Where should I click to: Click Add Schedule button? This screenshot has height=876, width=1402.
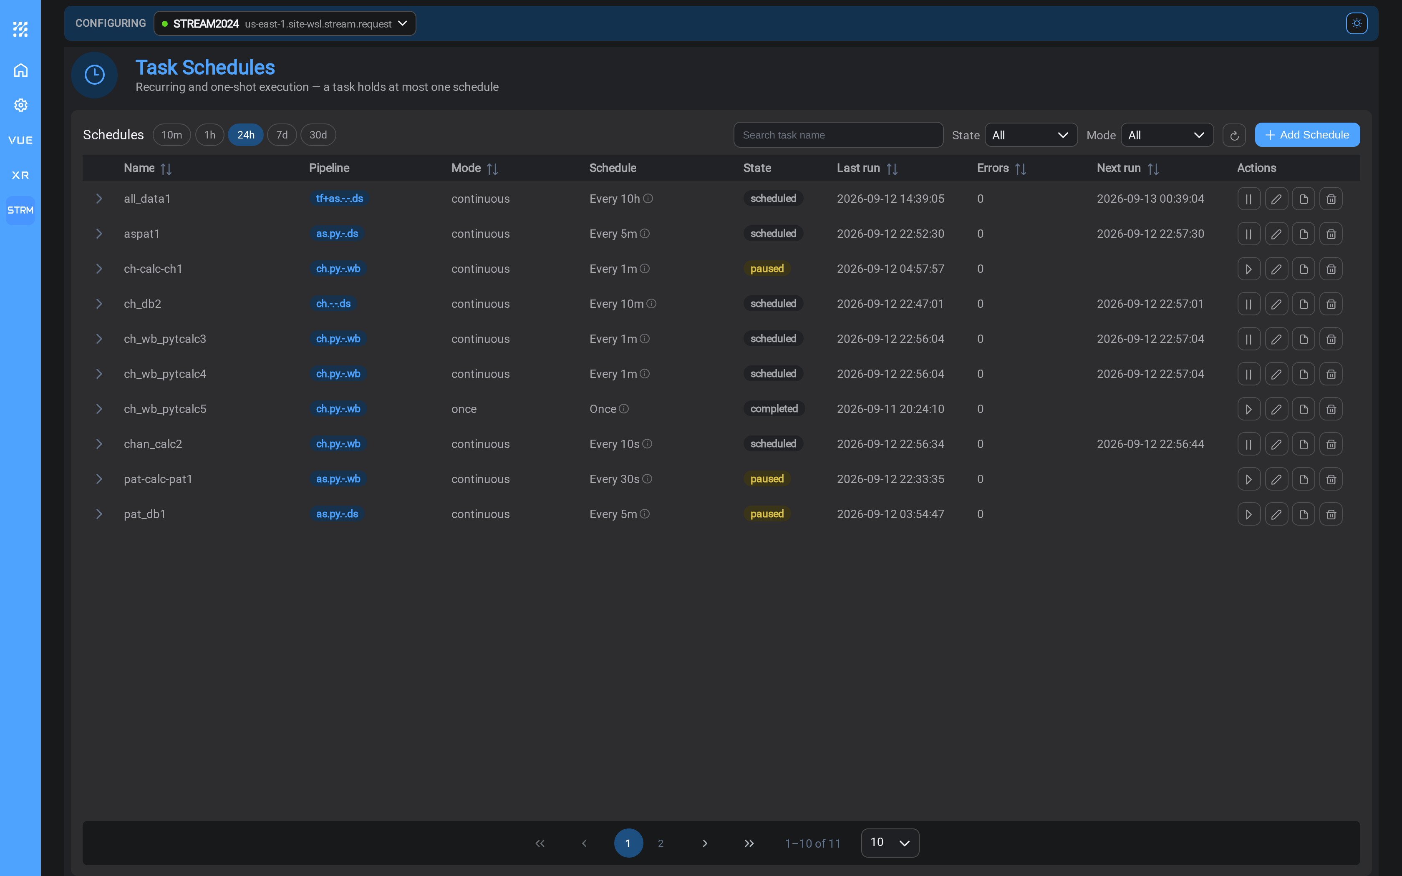click(x=1307, y=135)
